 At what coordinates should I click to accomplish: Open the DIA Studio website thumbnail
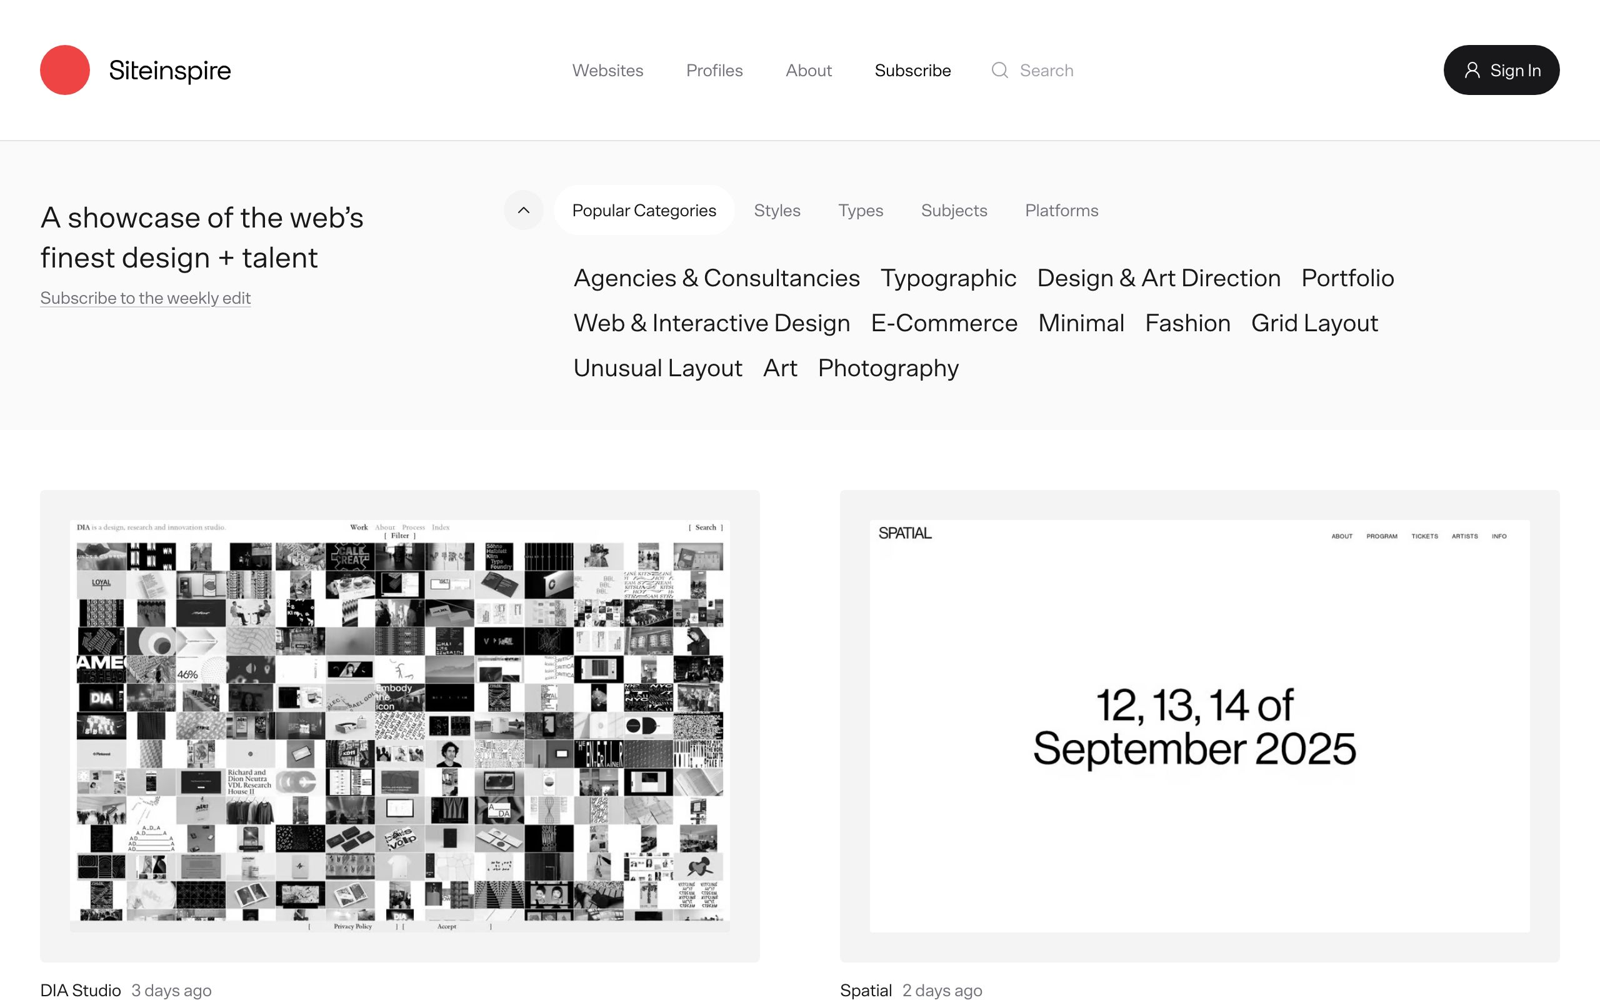pyautogui.click(x=399, y=726)
